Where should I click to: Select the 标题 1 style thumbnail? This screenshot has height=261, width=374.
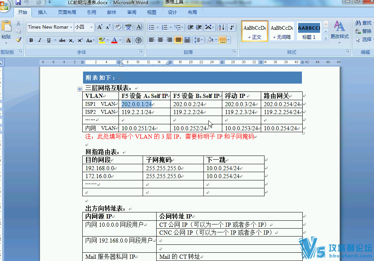pyautogui.click(x=309, y=31)
